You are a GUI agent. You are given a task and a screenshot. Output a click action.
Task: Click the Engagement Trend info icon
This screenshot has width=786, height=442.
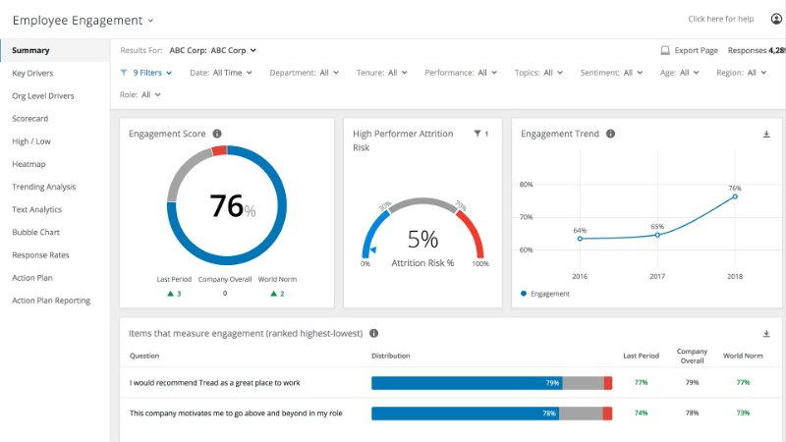pyautogui.click(x=610, y=134)
